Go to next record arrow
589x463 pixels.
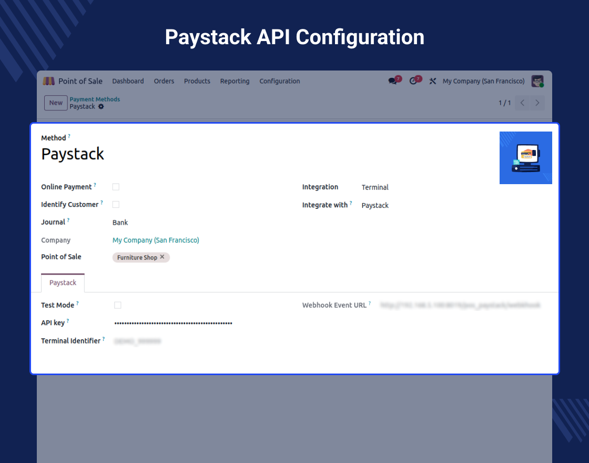coord(537,103)
